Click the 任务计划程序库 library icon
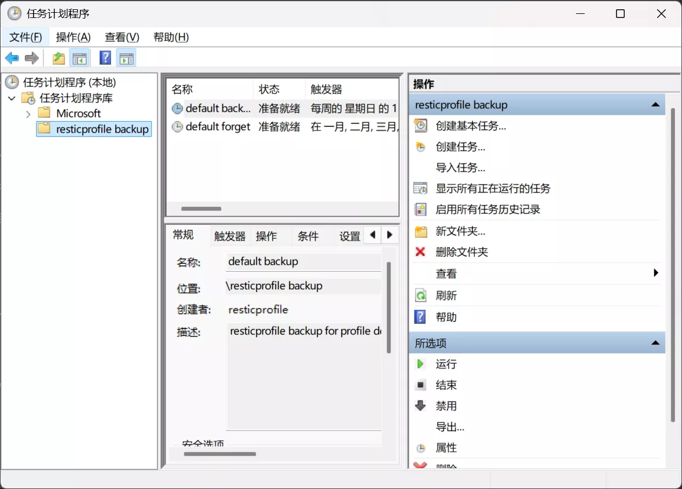The height and width of the screenshot is (489, 682). point(29,98)
